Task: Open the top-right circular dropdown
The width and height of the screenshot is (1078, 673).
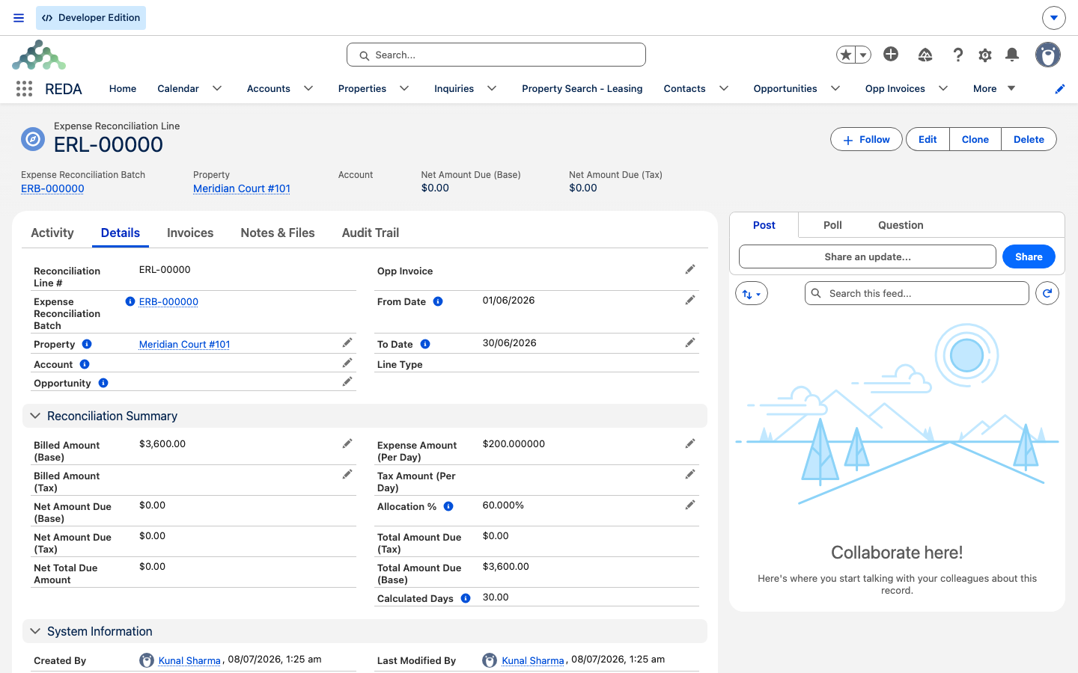Action: 1054,18
